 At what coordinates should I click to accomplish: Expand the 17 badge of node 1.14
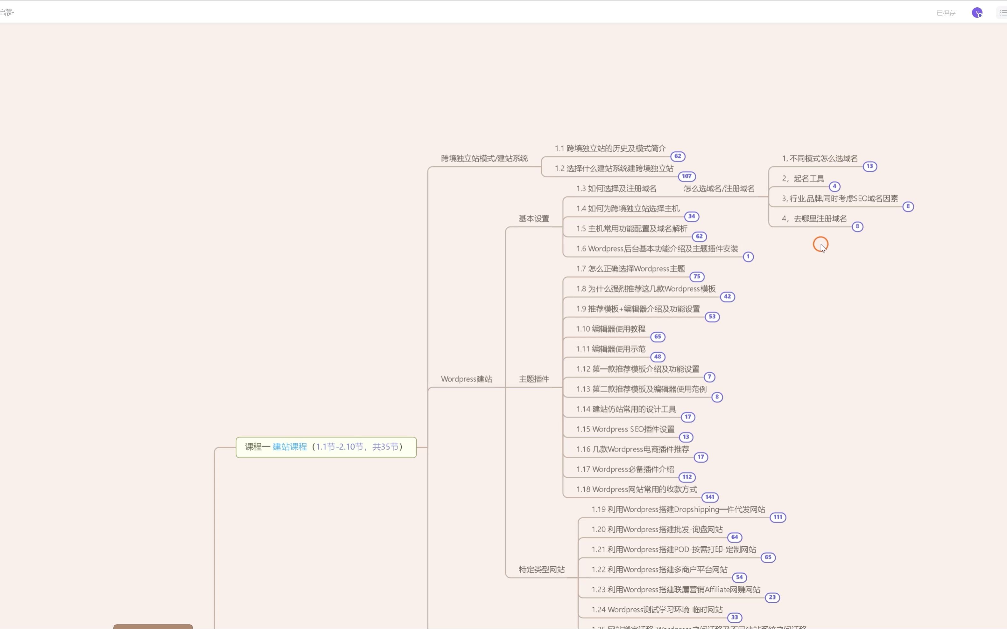[688, 417]
